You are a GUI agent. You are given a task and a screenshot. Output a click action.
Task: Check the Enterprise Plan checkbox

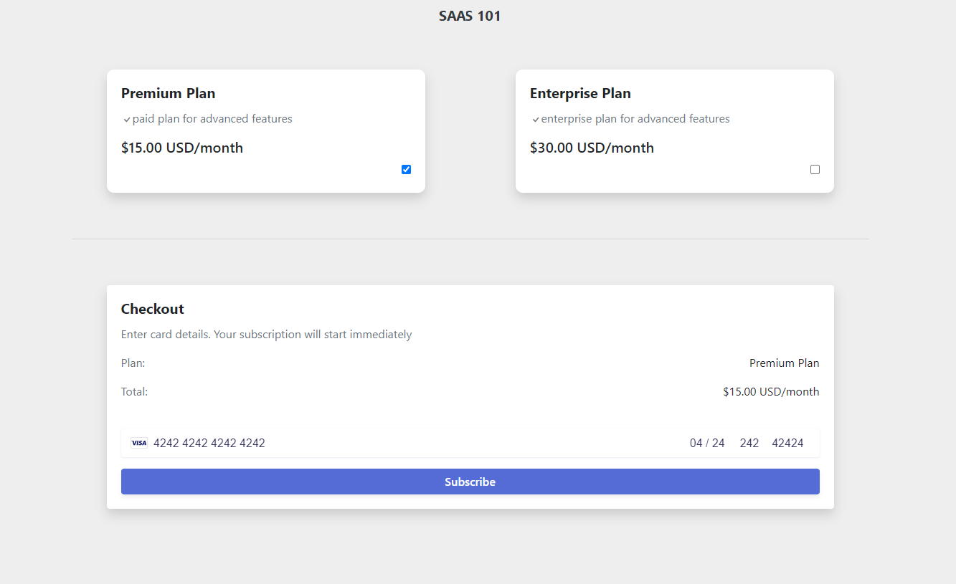[815, 170]
